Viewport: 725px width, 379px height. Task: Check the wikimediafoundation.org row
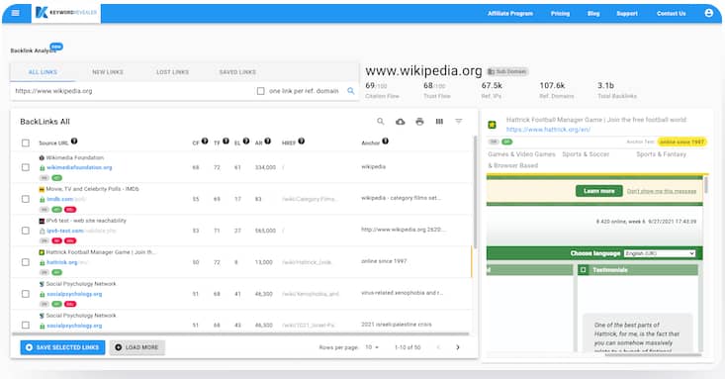(x=26, y=167)
